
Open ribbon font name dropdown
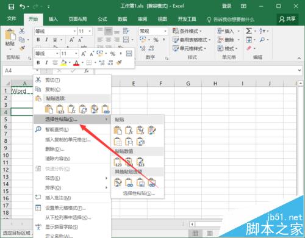point(74,31)
